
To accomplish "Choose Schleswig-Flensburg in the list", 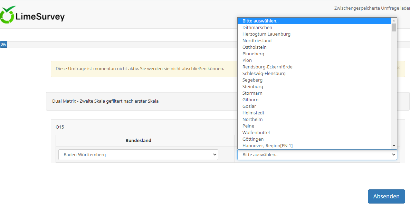I will (x=264, y=74).
